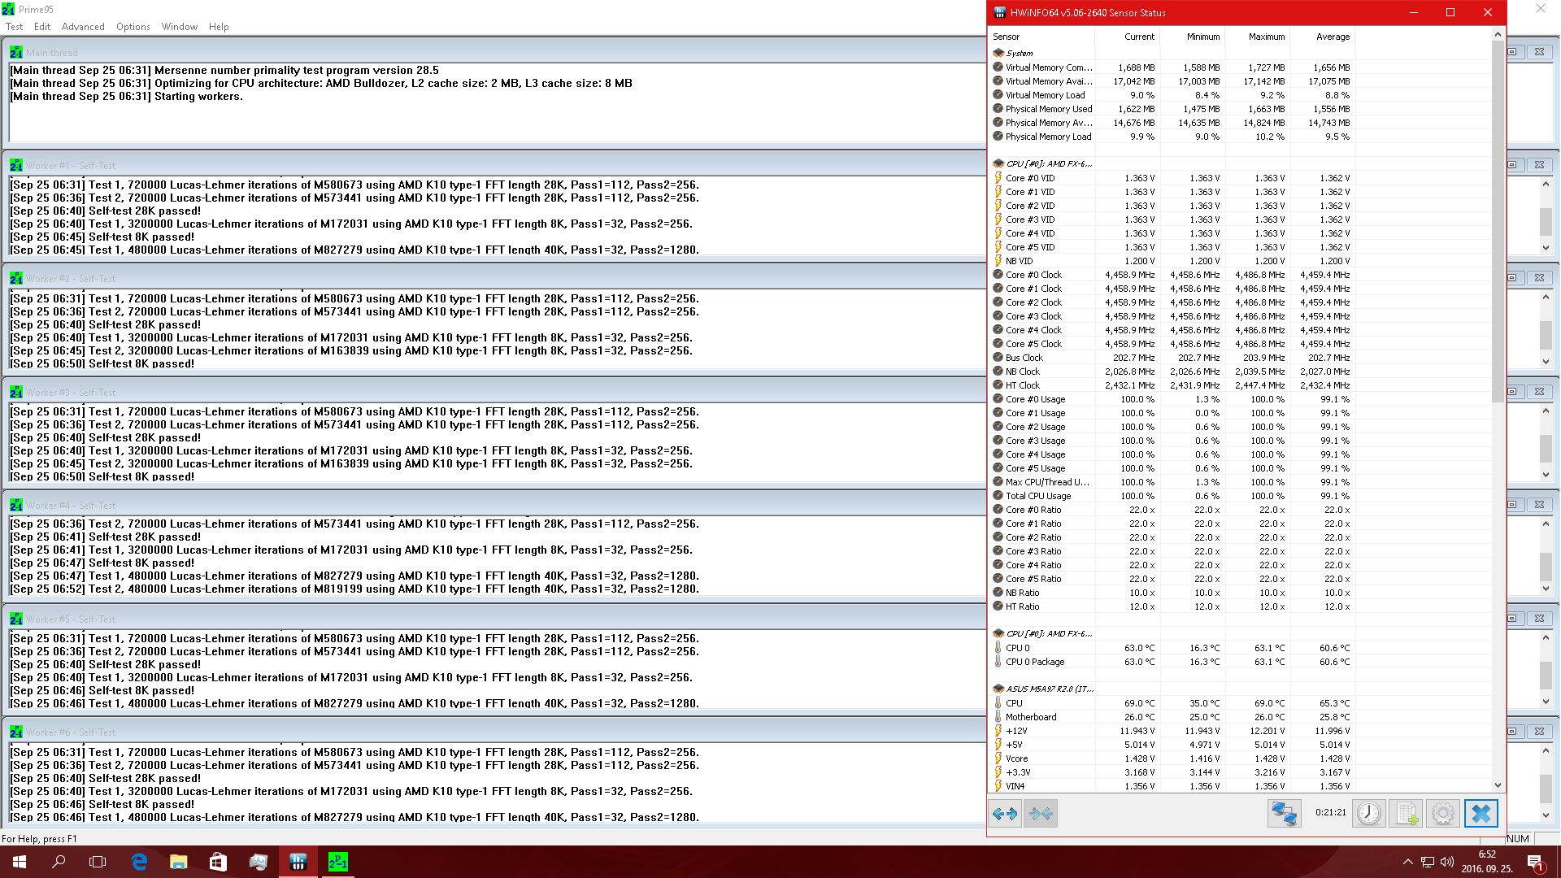This screenshot has width=1561, height=878.
Task: Open the Test menu
Action: click(15, 27)
